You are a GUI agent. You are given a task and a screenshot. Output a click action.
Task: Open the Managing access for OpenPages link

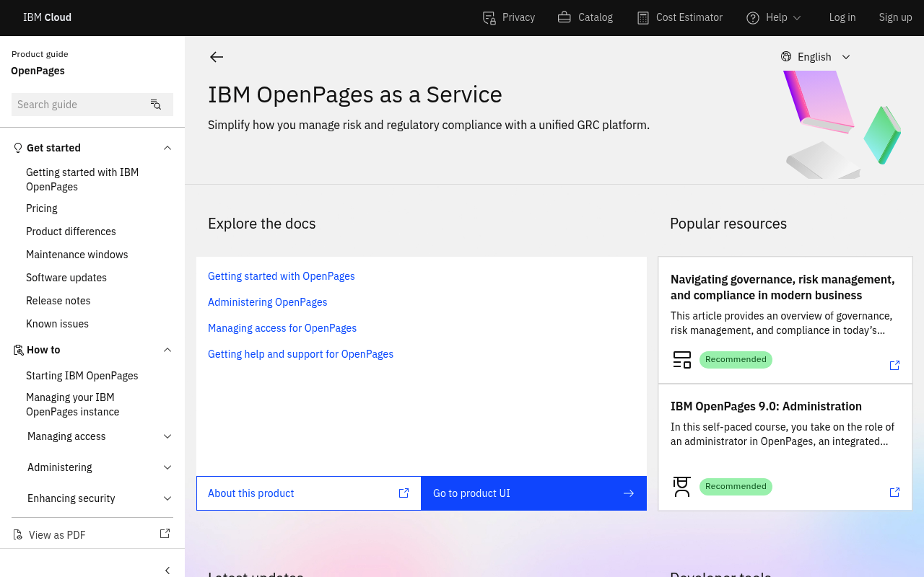click(282, 328)
